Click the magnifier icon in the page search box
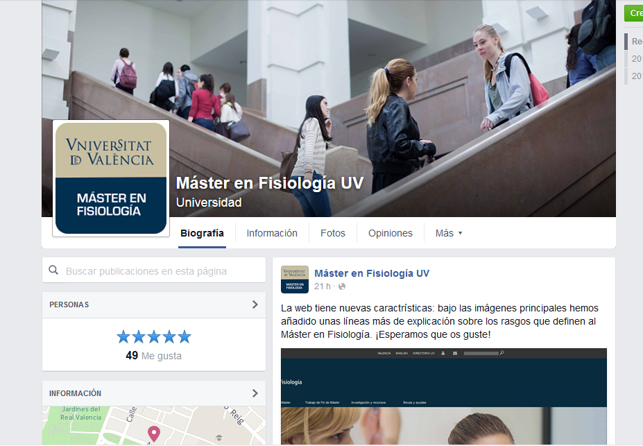 click(54, 271)
